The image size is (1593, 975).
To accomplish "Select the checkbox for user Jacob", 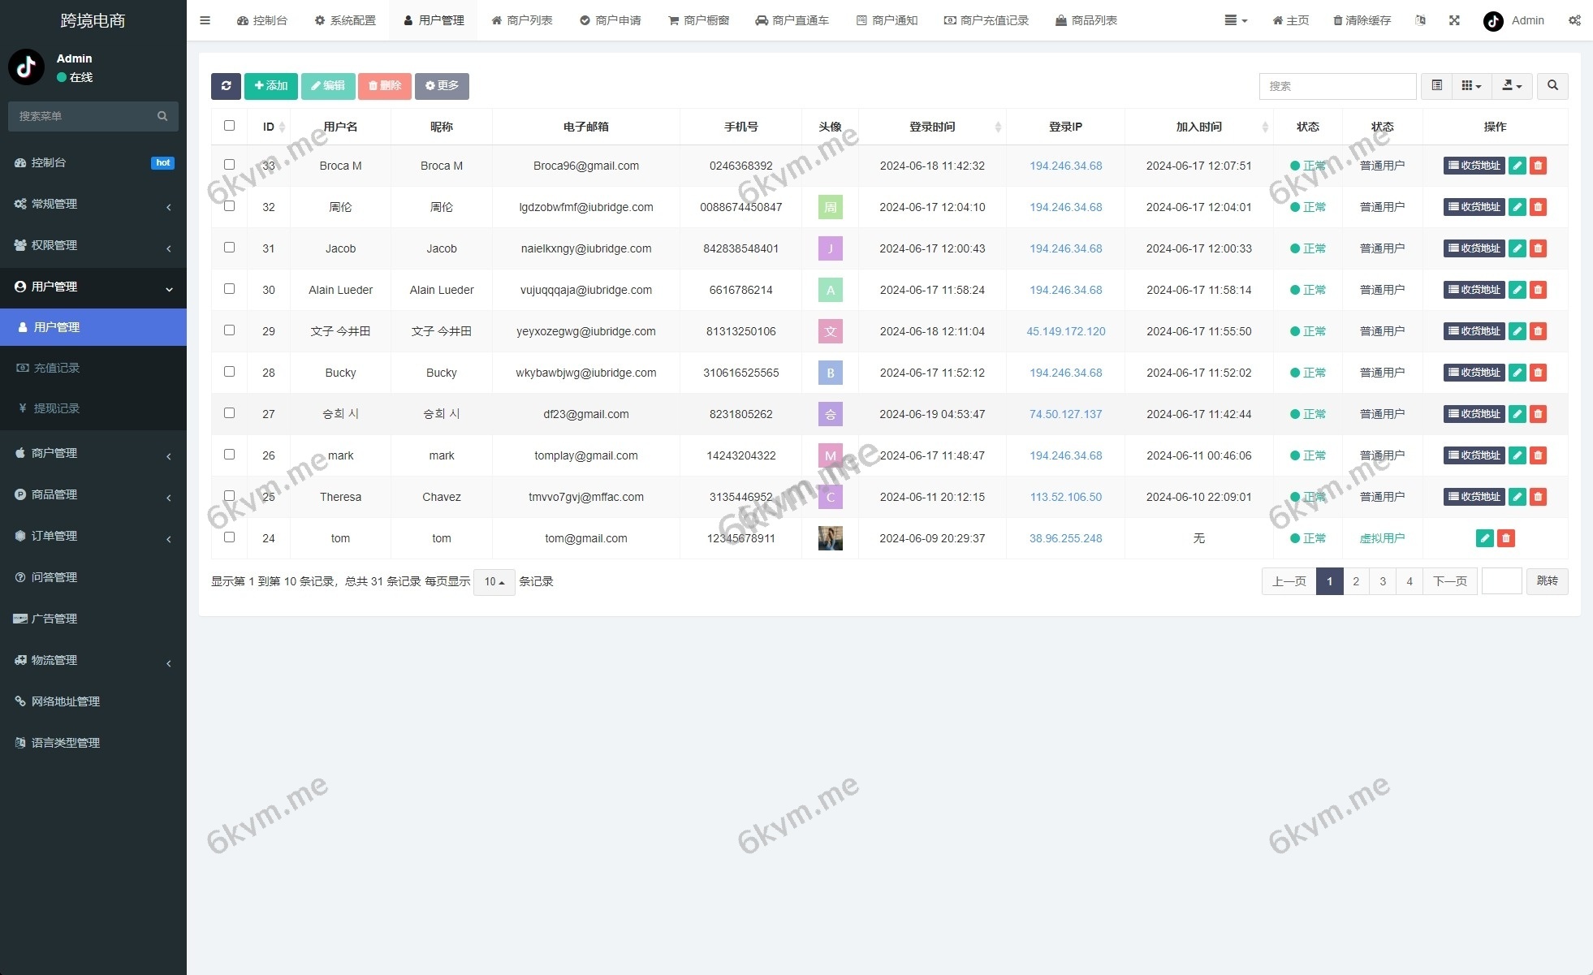I will 229,248.
